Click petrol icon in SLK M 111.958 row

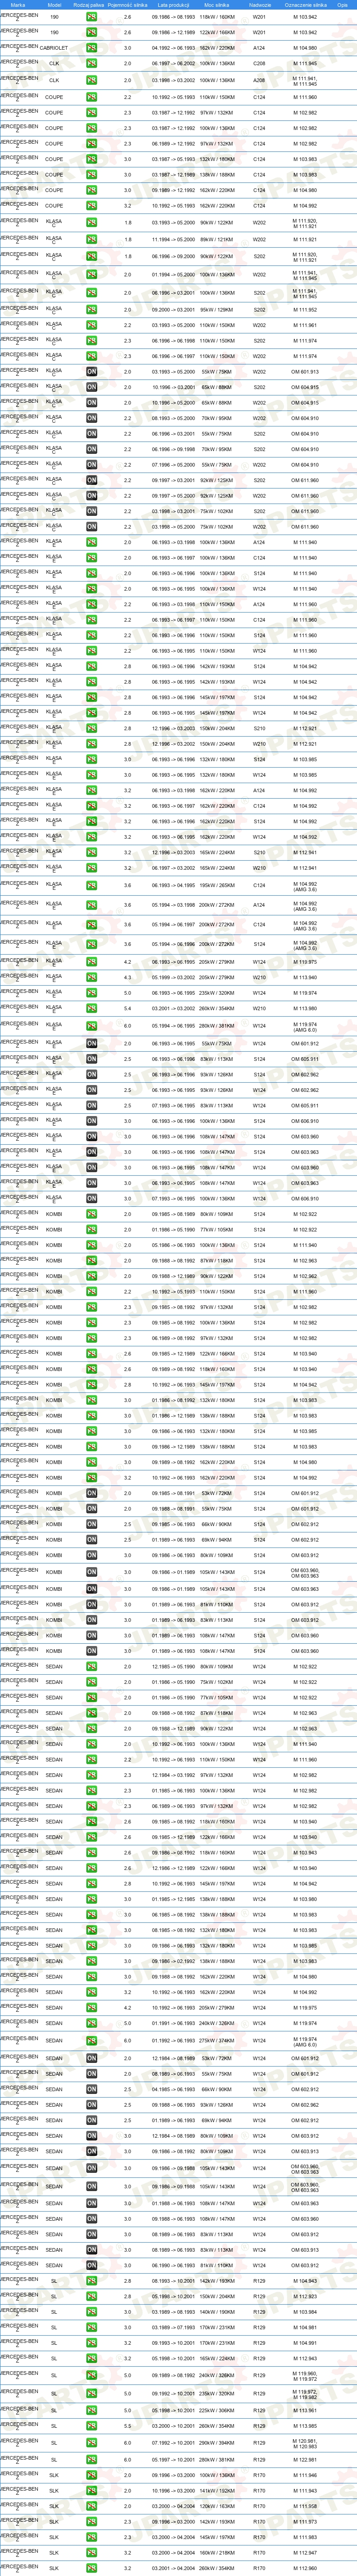(x=91, y=2506)
